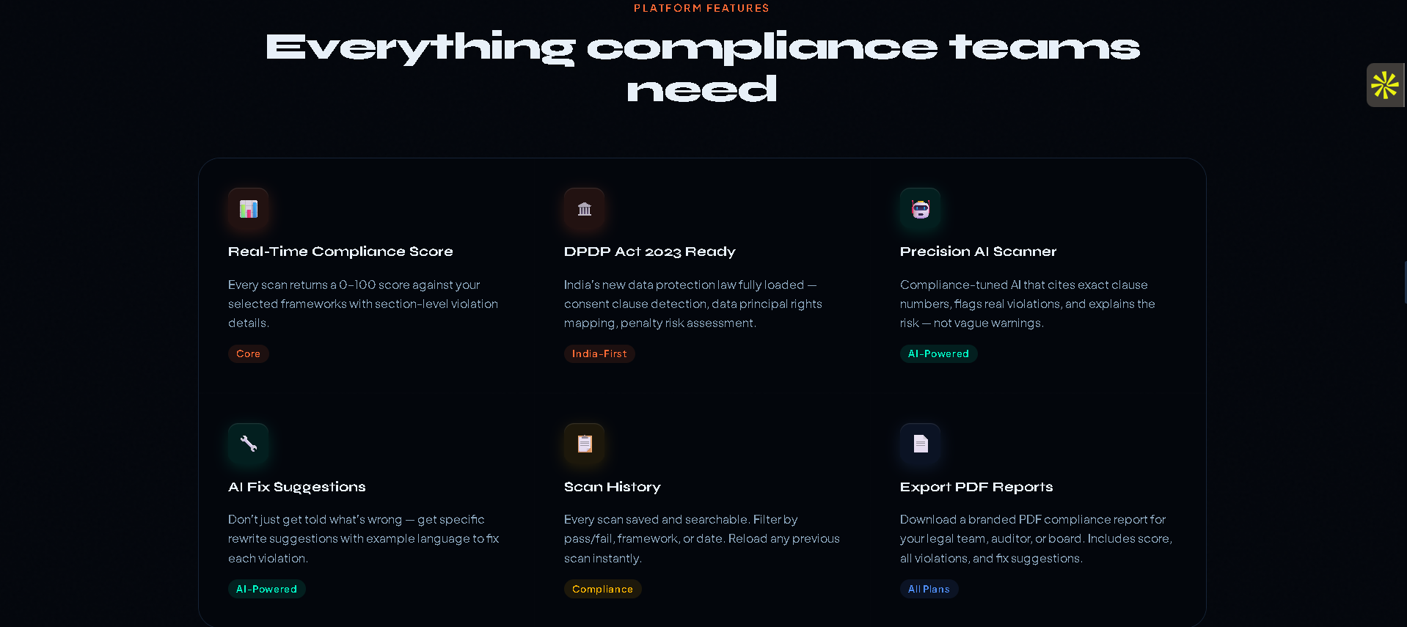Click the description starting India's new data protection
Image resolution: width=1407 pixels, height=627 pixels.
click(693, 304)
